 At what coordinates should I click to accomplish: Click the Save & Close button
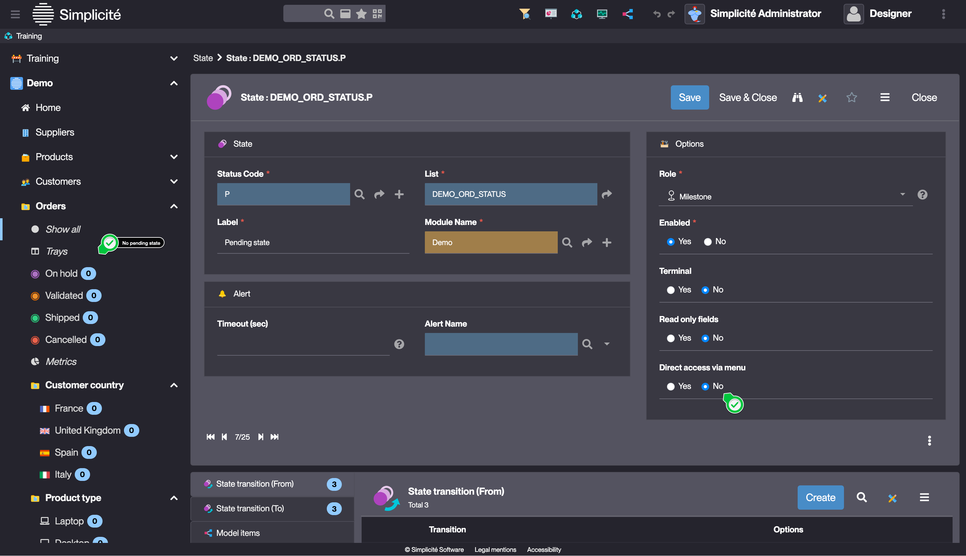[748, 98]
